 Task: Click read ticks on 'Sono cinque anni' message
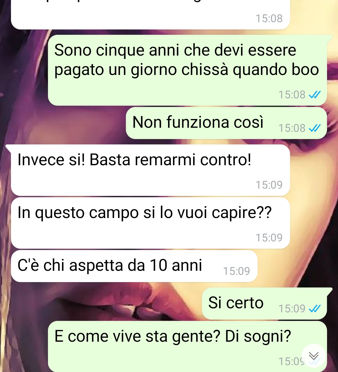(x=315, y=95)
